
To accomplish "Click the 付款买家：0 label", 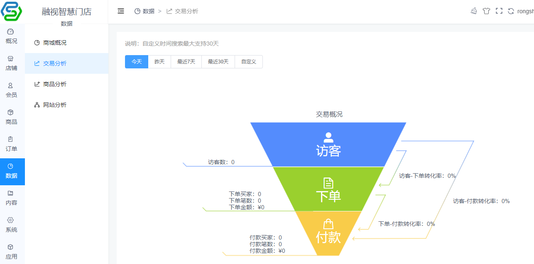I will coord(266,237).
